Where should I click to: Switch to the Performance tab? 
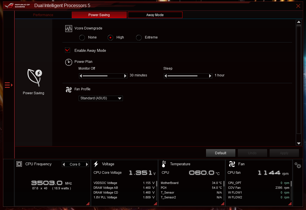(x=43, y=15)
